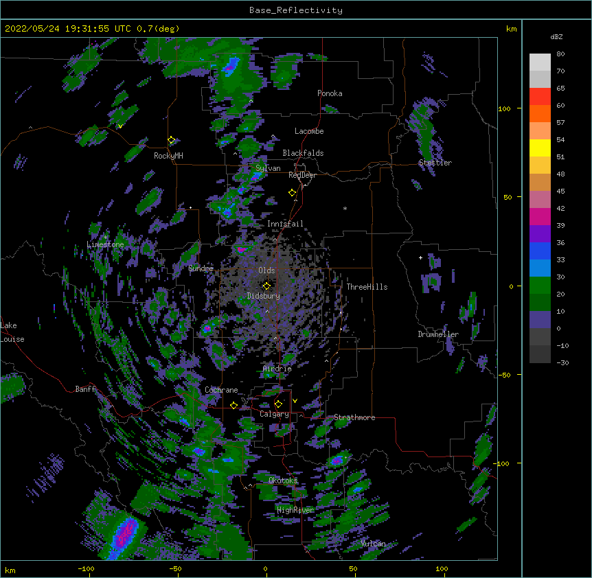Select the dark orange 57-60 dBZ legend band

click(540, 113)
